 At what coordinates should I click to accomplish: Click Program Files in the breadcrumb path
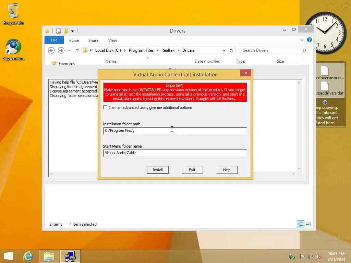tap(141, 50)
